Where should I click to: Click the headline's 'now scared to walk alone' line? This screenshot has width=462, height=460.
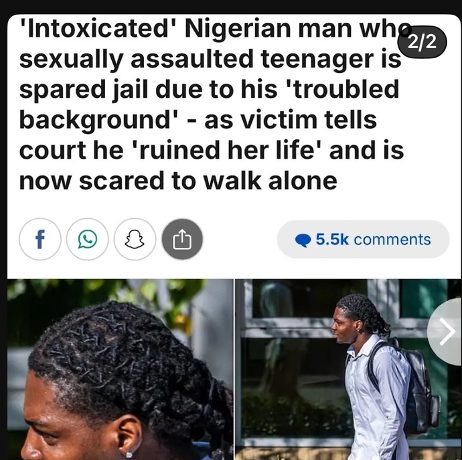pyautogui.click(x=178, y=181)
